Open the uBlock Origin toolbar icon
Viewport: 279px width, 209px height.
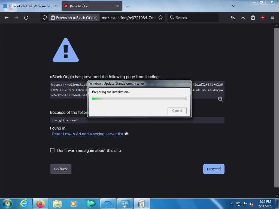pyautogui.click(x=262, y=17)
